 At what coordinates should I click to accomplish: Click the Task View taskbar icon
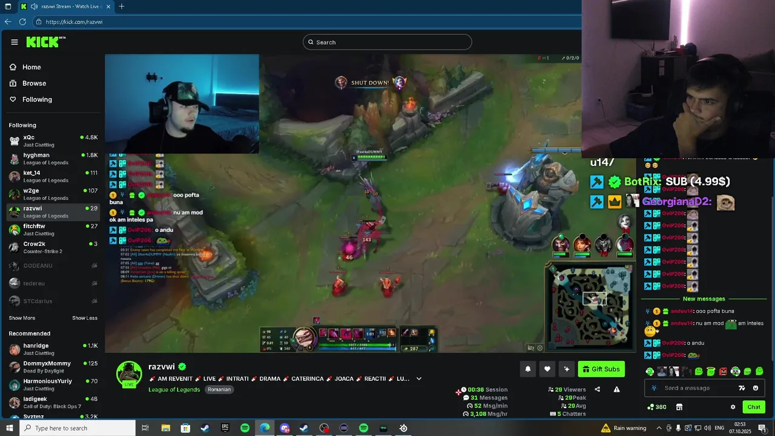tap(145, 428)
